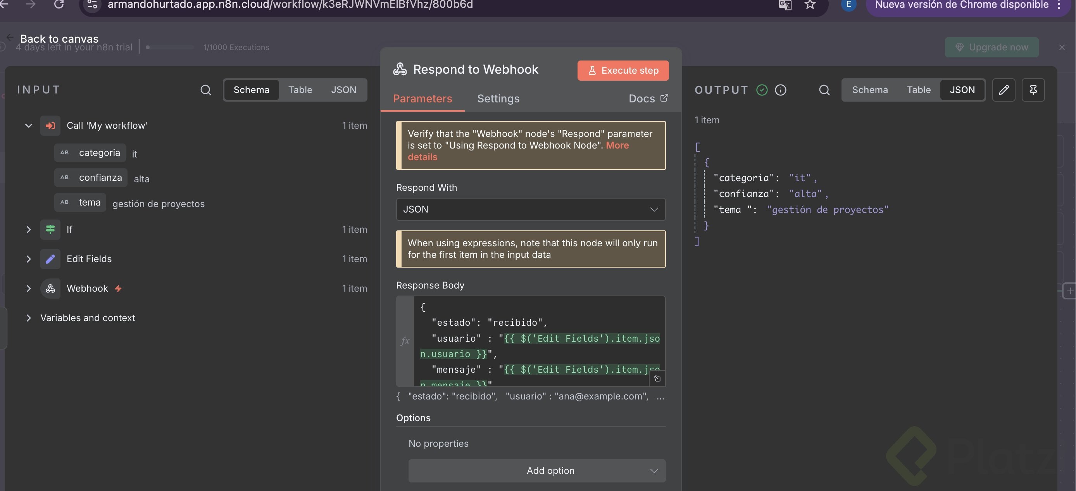Image resolution: width=1076 pixels, height=491 pixels.
Task: Click the Edit Fields pencil node icon
Action: click(x=50, y=259)
